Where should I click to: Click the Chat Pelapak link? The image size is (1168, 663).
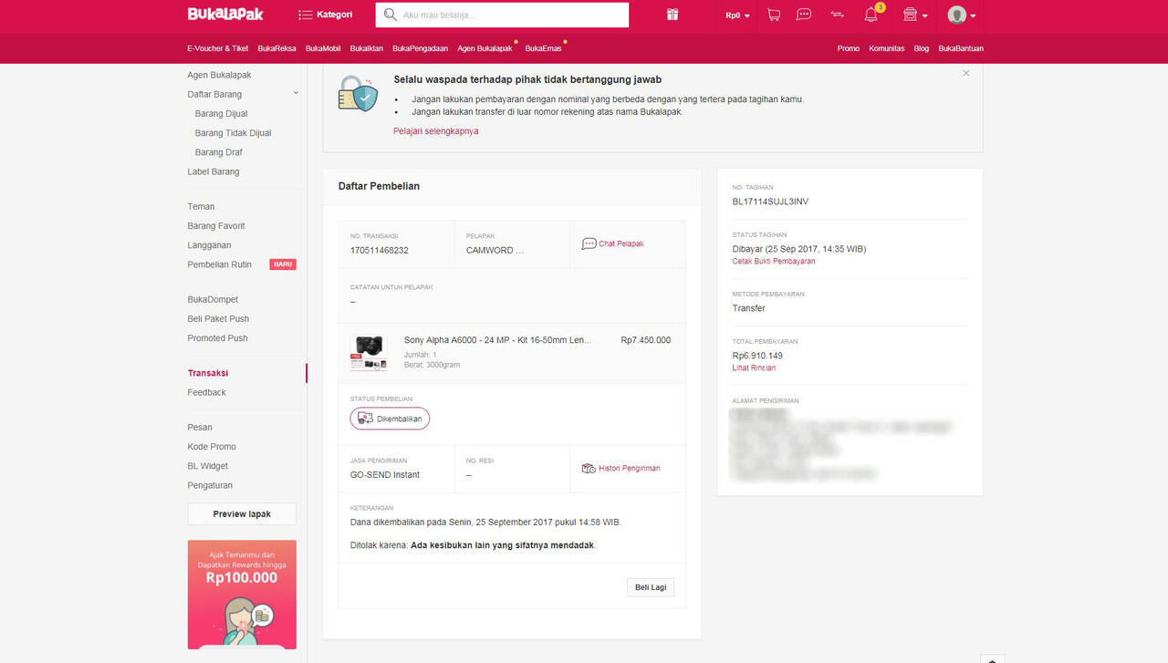point(613,243)
